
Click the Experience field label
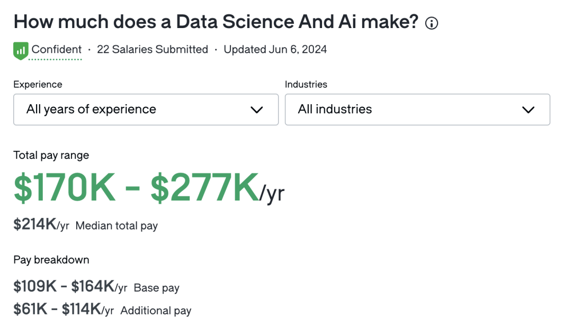38,84
